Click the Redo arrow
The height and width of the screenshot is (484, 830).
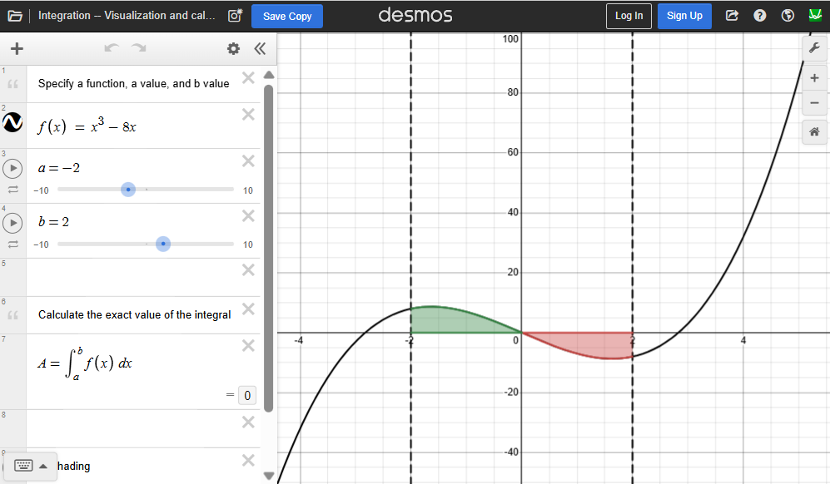click(x=139, y=48)
